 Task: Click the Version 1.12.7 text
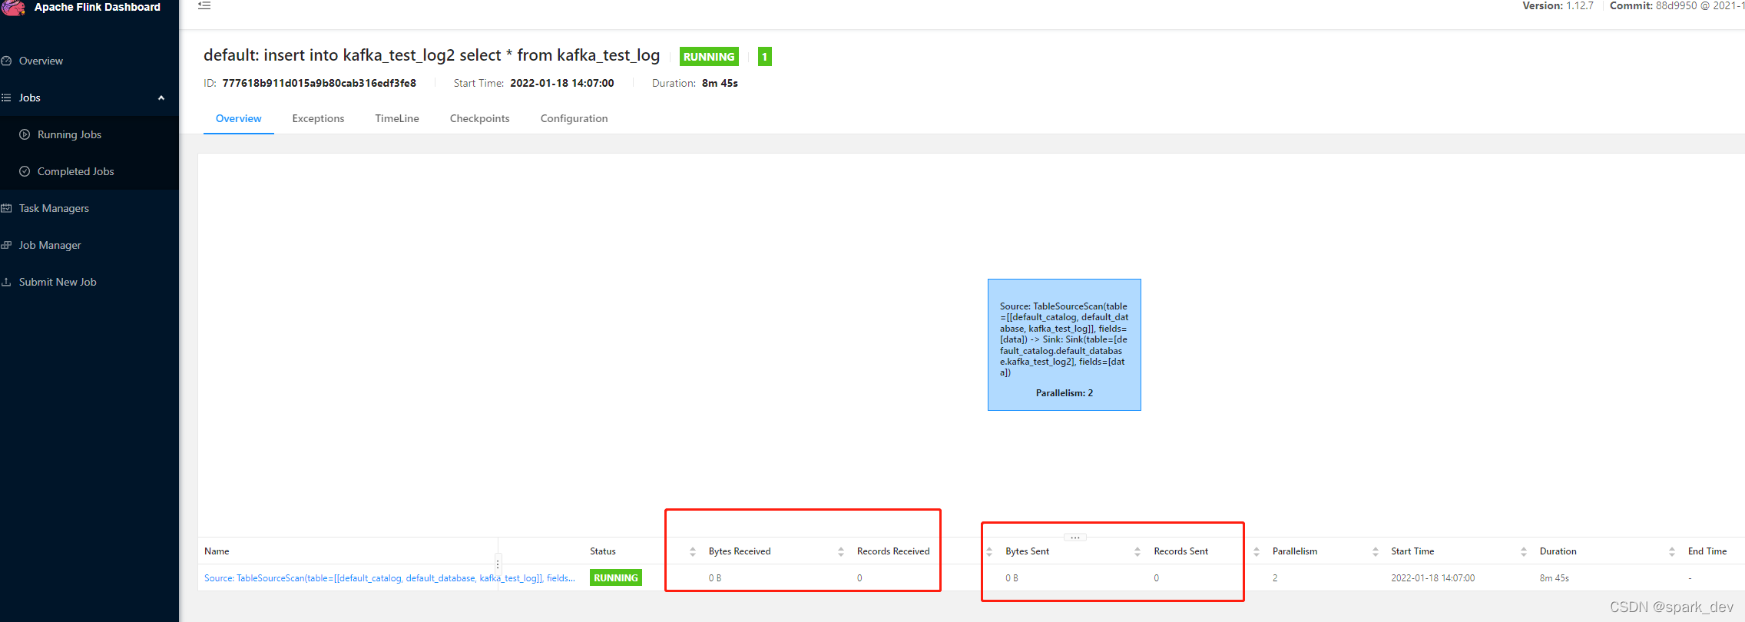point(1558,5)
